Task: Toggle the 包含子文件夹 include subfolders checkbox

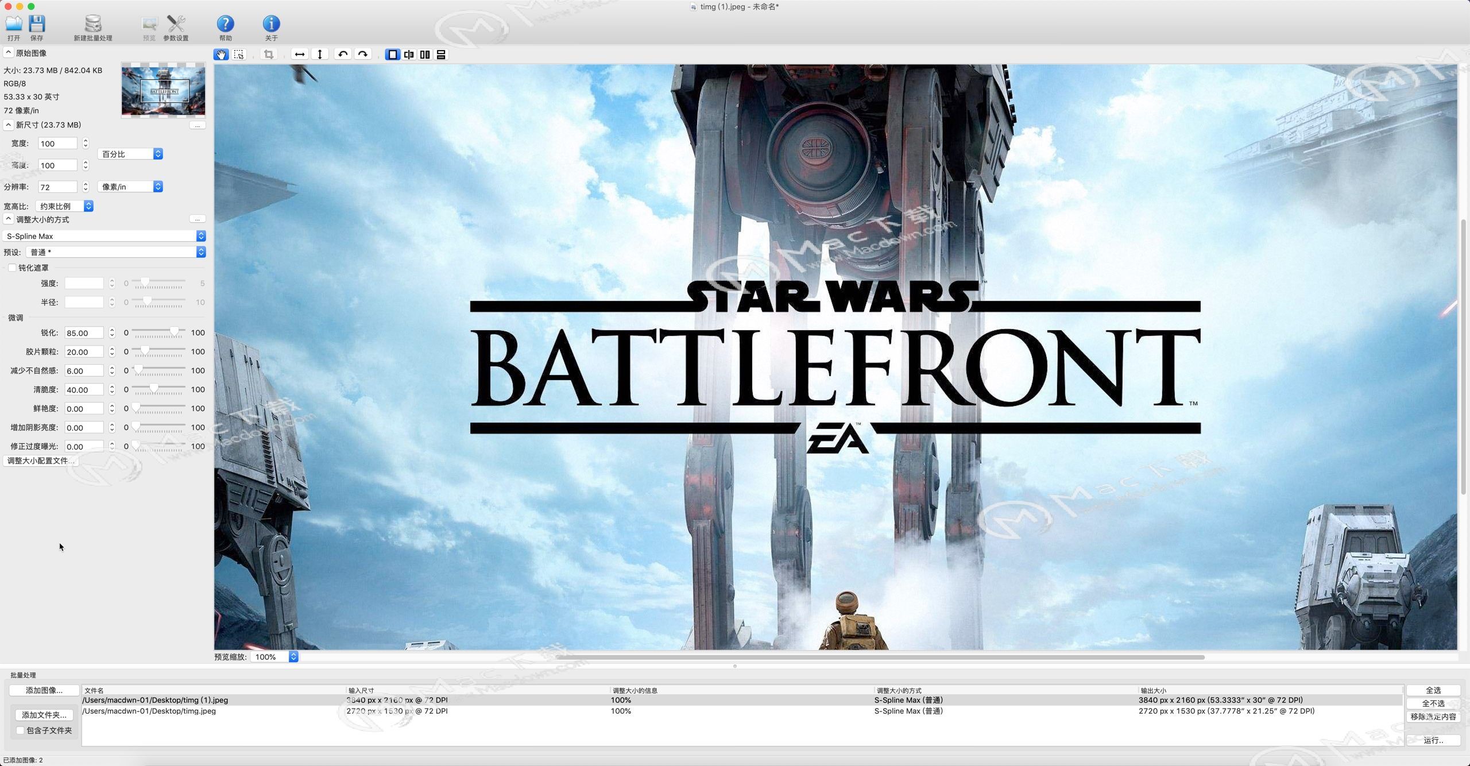Action: tap(20, 730)
